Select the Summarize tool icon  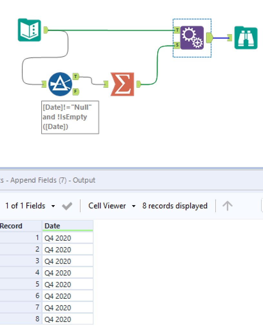coord(122,84)
